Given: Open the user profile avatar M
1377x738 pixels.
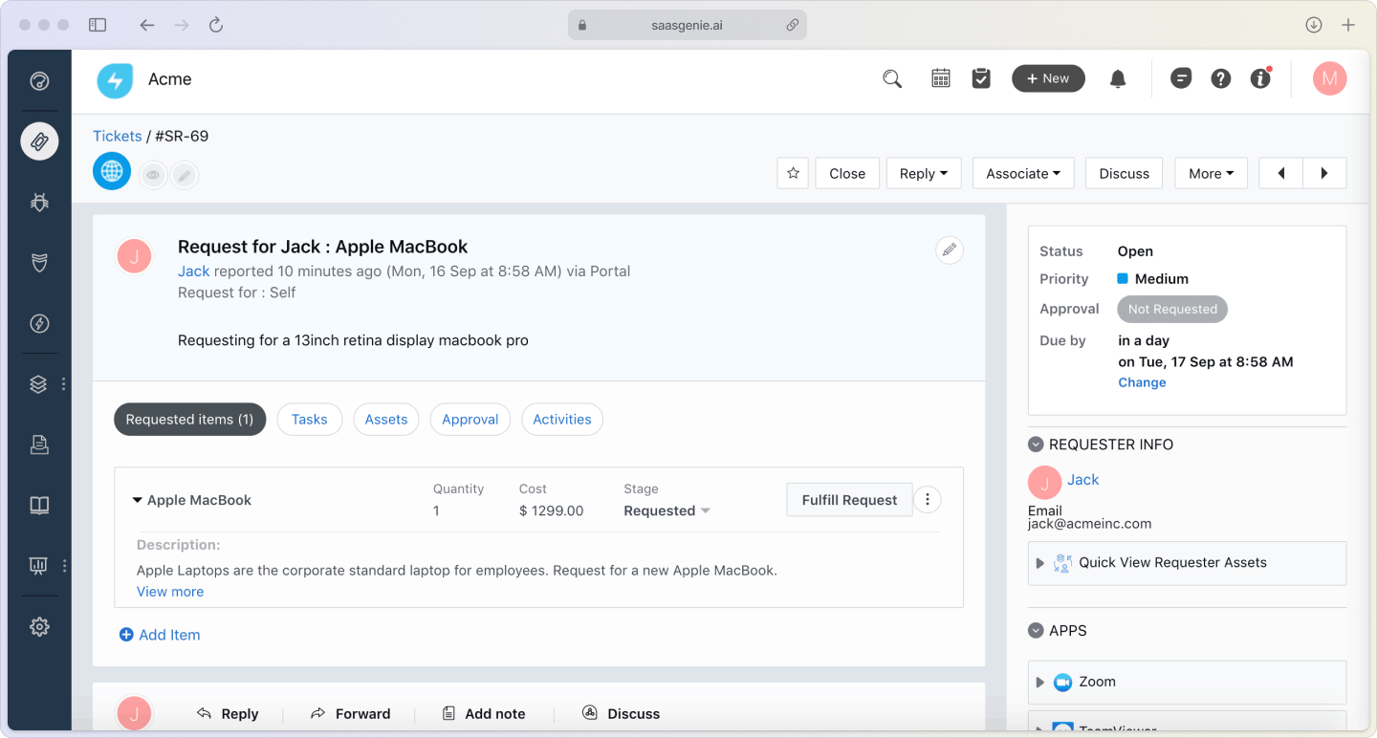Looking at the screenshot, I should pyautogui.click(x=1330, y=79).
